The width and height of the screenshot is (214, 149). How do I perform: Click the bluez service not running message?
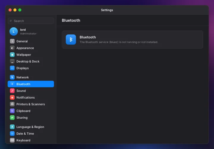[119, 42]
